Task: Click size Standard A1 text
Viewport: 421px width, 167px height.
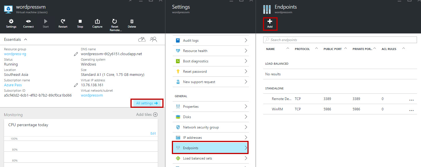Action: tap(113, 75)
